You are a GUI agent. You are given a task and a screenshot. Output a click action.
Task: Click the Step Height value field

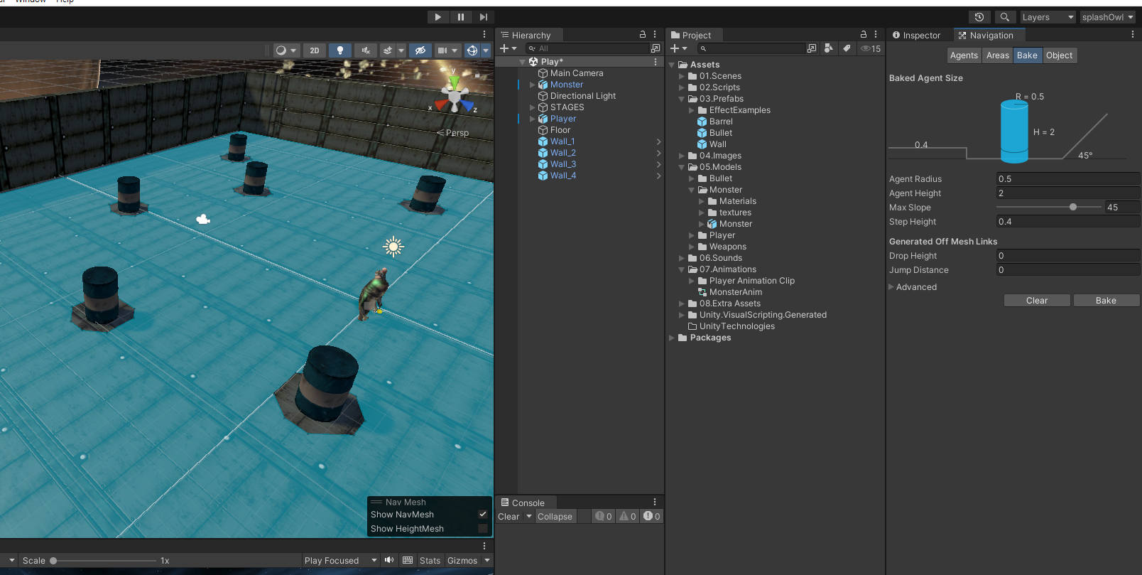tap(1067, 222)
